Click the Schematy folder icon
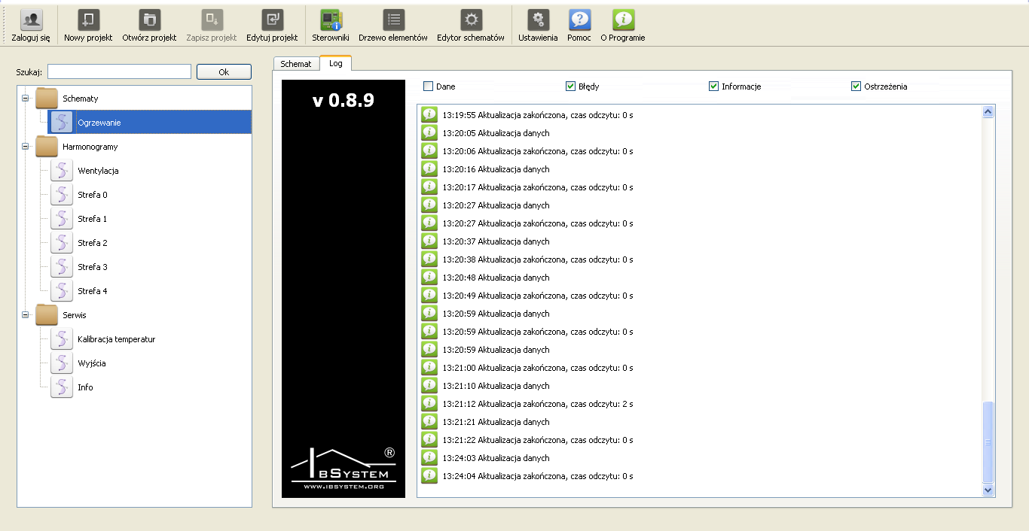Screen dimensions: 1029x531 47,99
